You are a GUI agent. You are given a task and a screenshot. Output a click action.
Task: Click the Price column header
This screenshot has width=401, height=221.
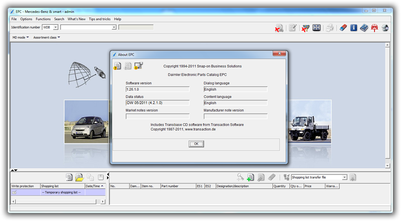314,186
